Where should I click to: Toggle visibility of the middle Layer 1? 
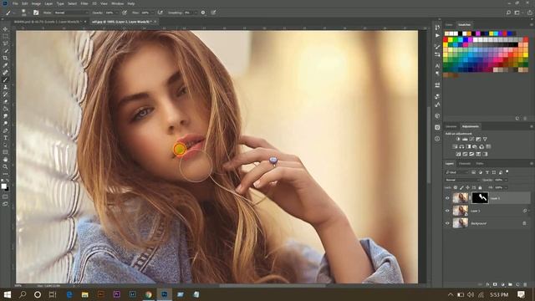[447, 211]
